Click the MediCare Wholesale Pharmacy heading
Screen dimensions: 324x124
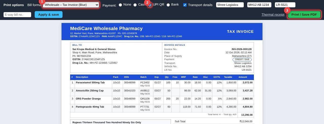tap(106, 29)
